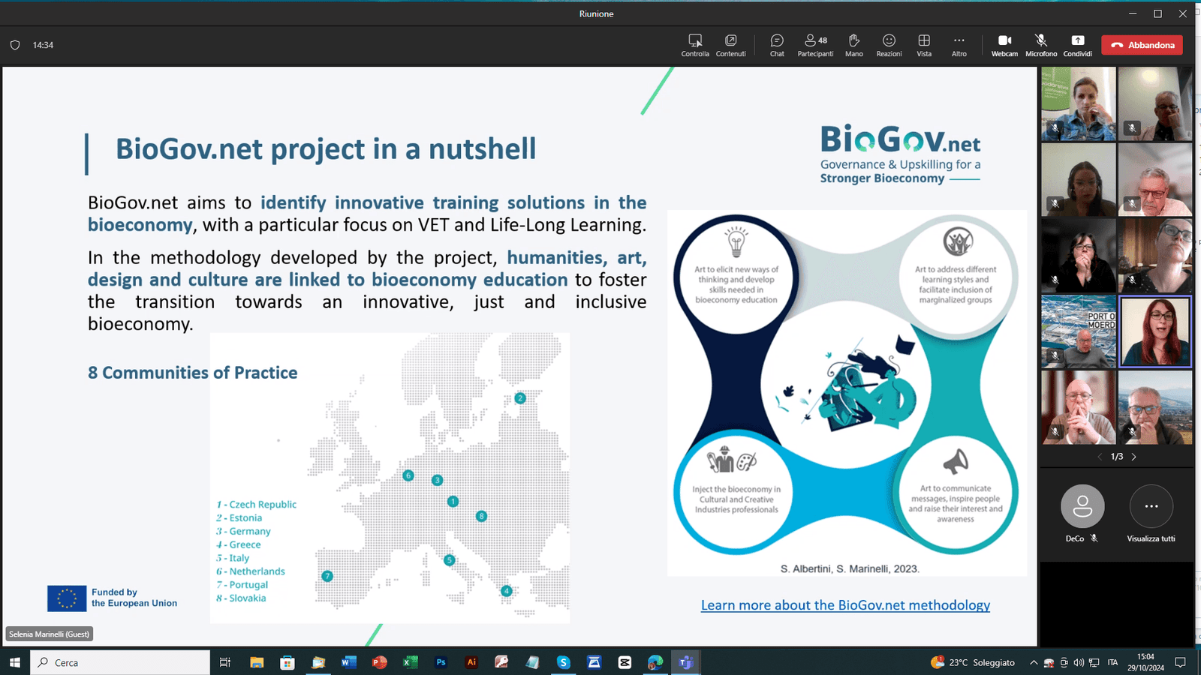
Task: Open CapCut from the taskbar
Action: pyautogui.click(x=625, y=662)
